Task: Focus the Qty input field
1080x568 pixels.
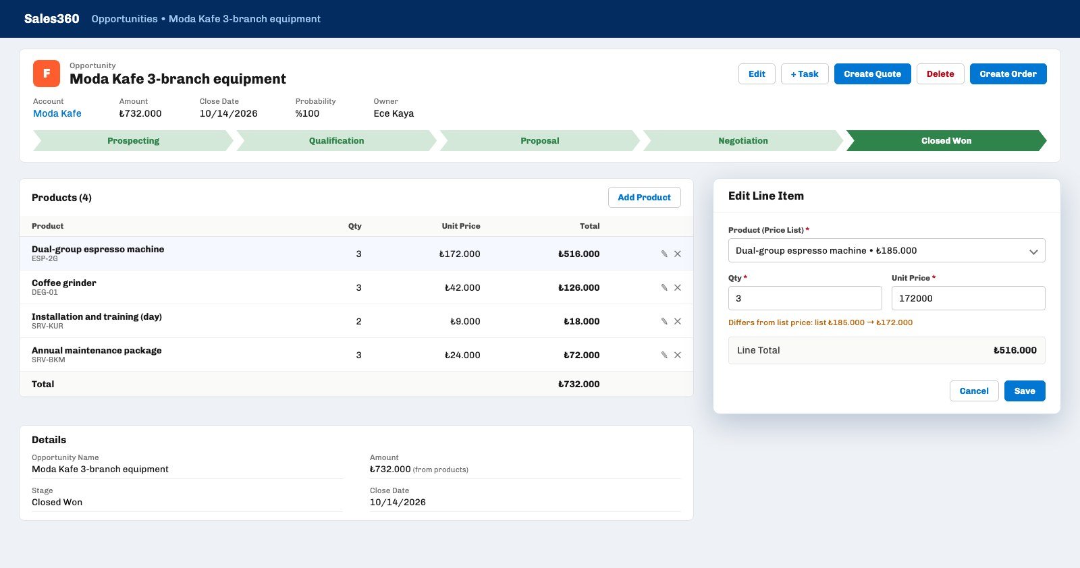Action: point(805,298)
